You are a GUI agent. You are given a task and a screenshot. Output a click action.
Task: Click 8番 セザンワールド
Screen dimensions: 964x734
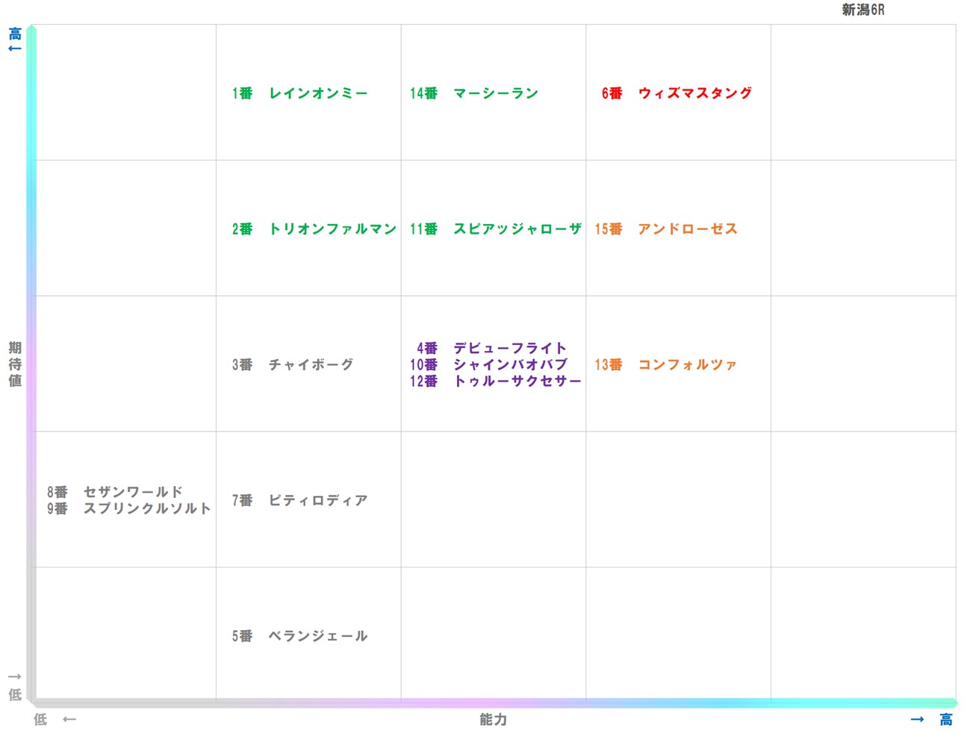[x=115, y=492]
